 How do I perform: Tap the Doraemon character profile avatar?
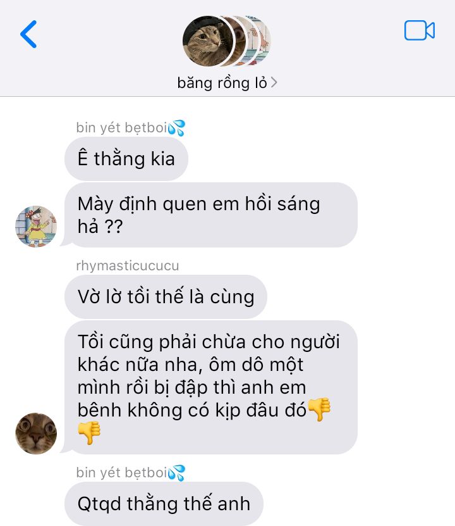36,227
